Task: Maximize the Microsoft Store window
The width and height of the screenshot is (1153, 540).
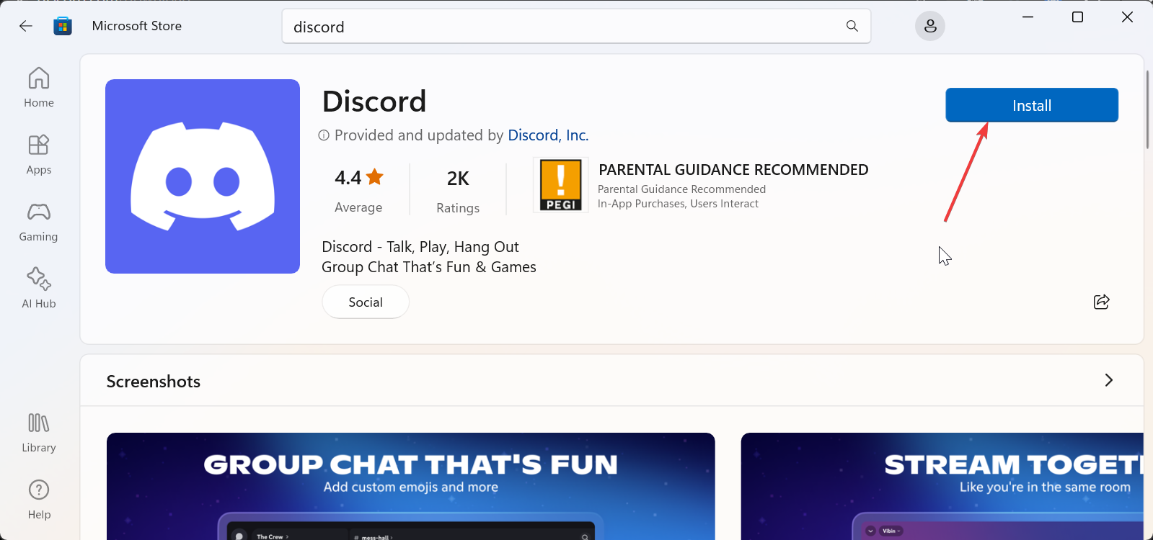Action: point(1077,17)
